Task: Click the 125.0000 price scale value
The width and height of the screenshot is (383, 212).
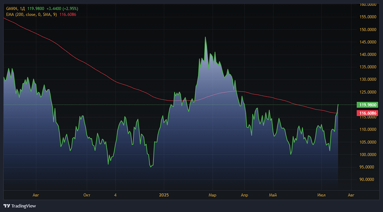Action: [368, 92]
